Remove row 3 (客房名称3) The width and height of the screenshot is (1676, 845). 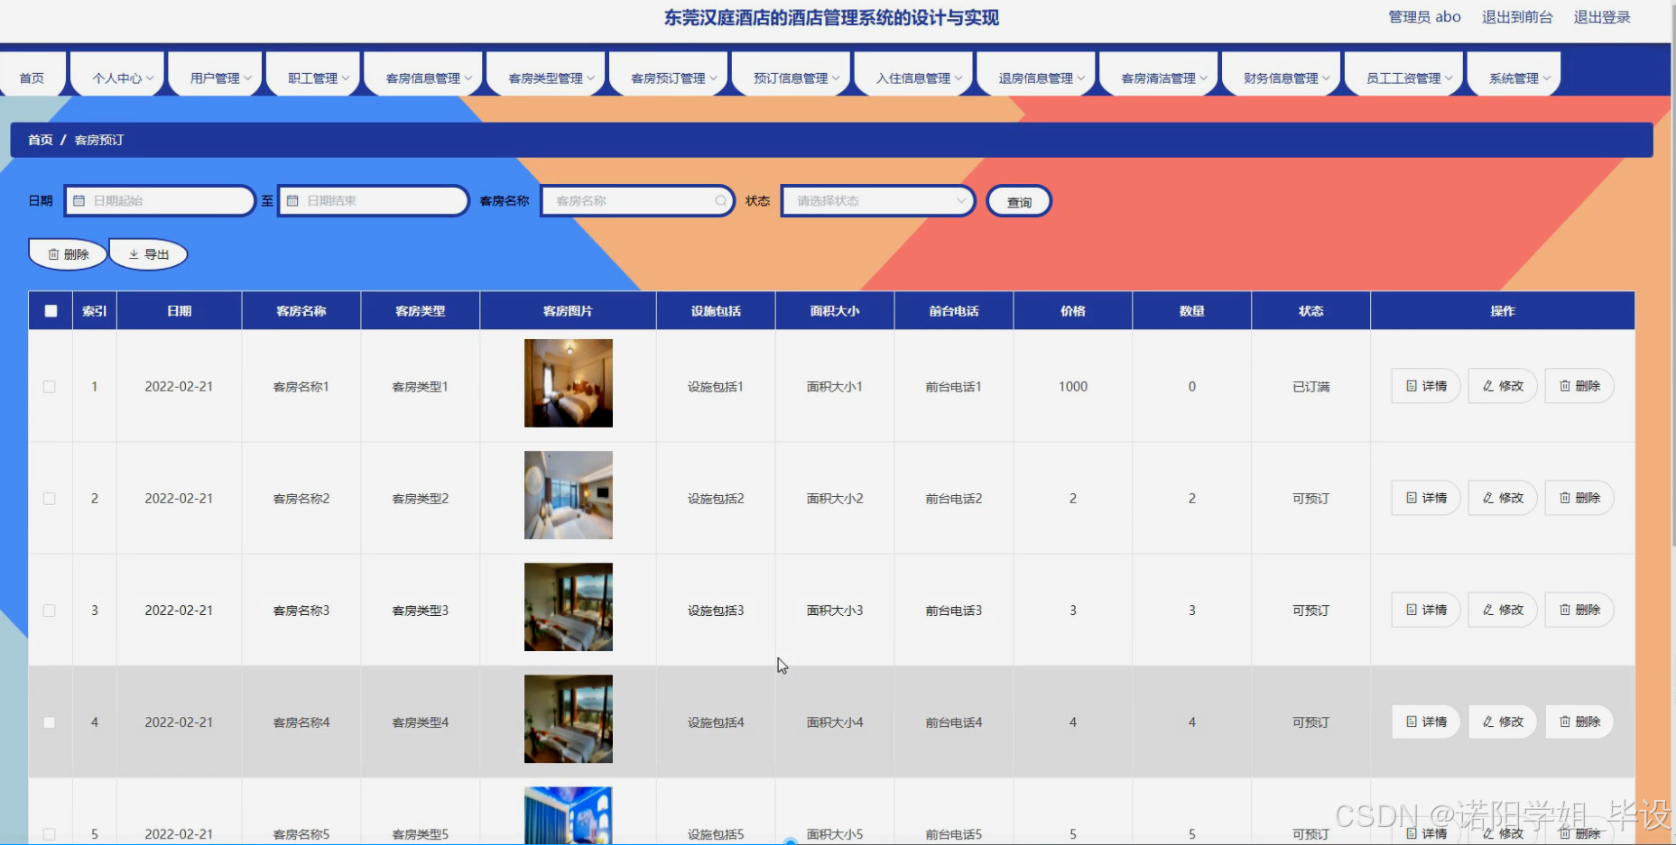(x=1579, y=610)
